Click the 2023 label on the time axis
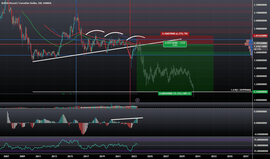270x159 pixels. [134, 156]
